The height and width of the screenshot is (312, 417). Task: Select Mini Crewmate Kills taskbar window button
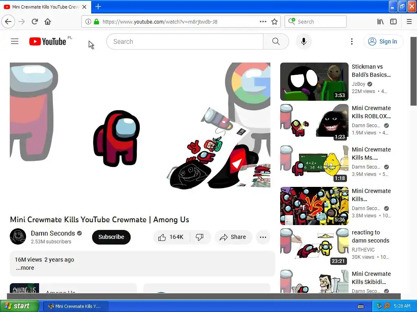[75, 306]
